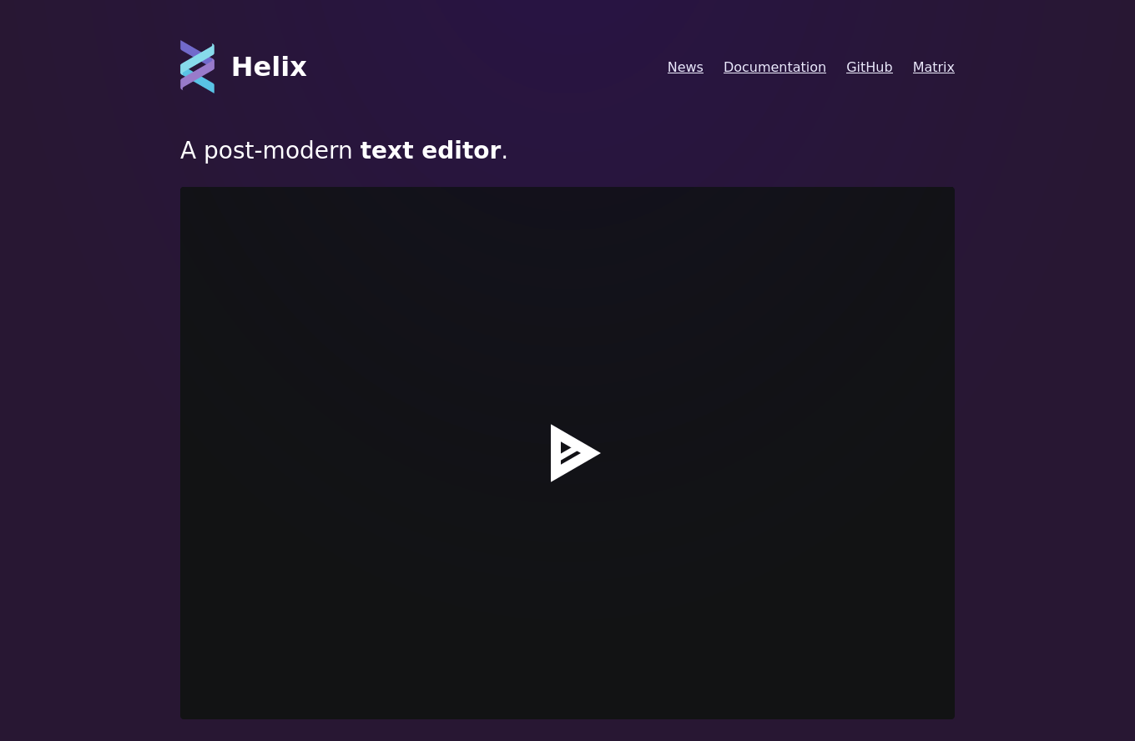Screen dimensions: 1135x741
Task: Visit the GitHub repository link
Action: pyautogui.click(x=869, y=67)
